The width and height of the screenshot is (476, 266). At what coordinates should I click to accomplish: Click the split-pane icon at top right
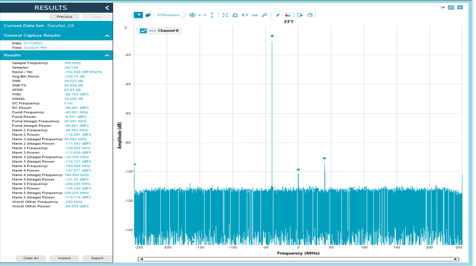[x=442, y=7]
